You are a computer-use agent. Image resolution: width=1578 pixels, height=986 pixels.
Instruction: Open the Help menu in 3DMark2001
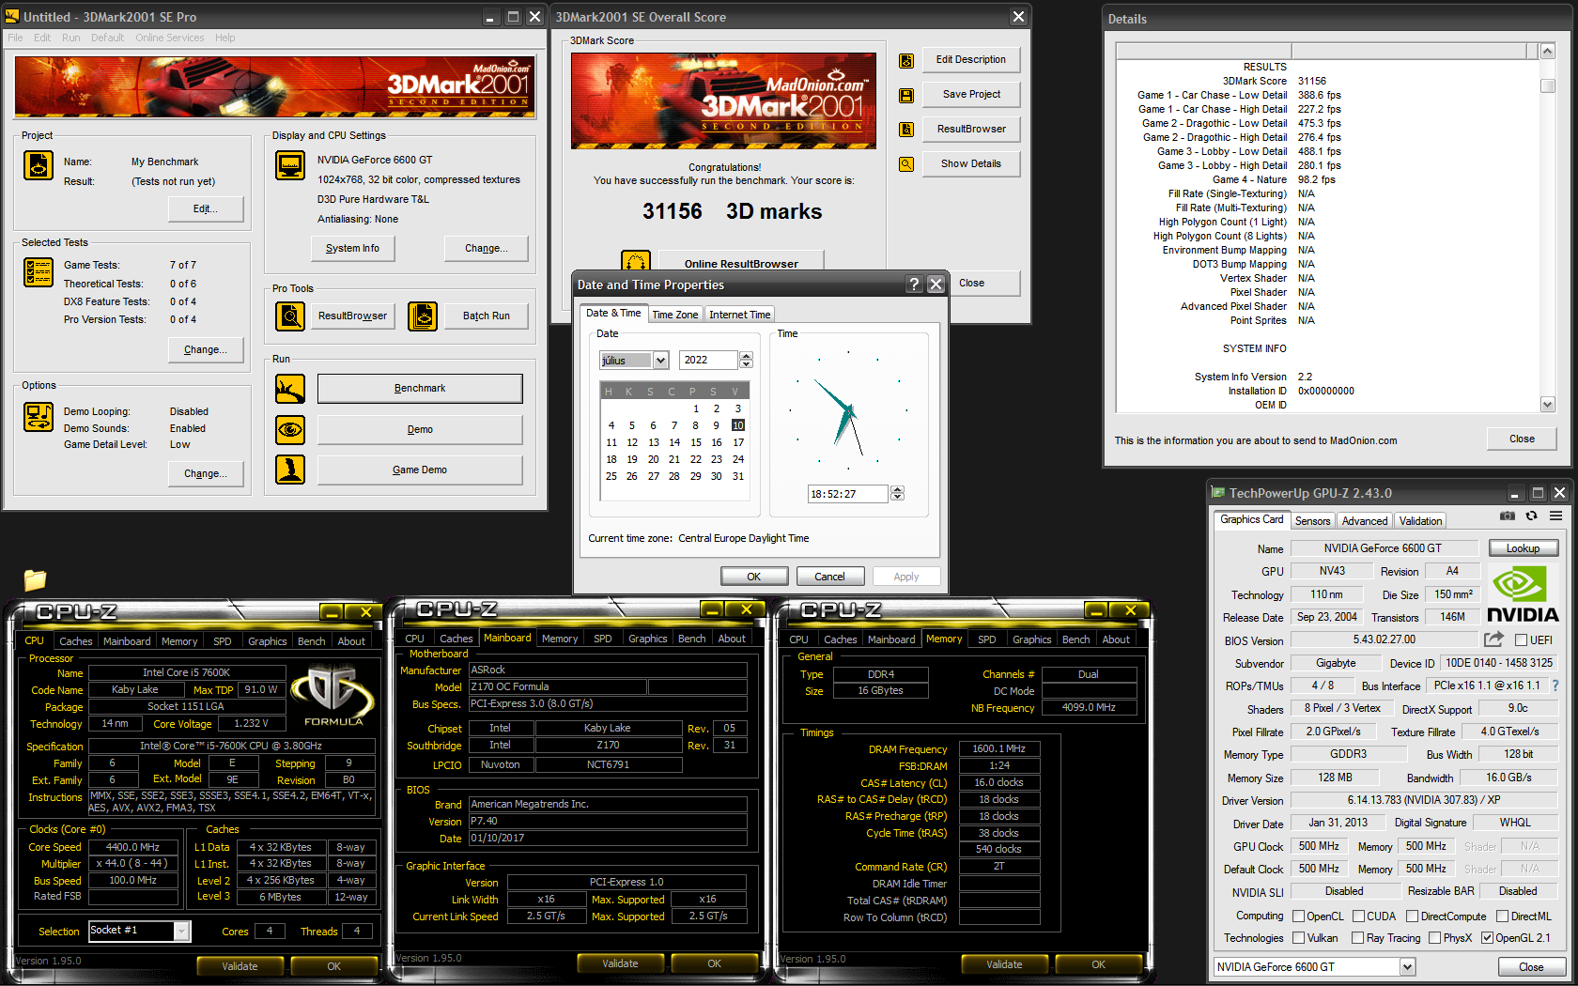(x=225, y=39)
